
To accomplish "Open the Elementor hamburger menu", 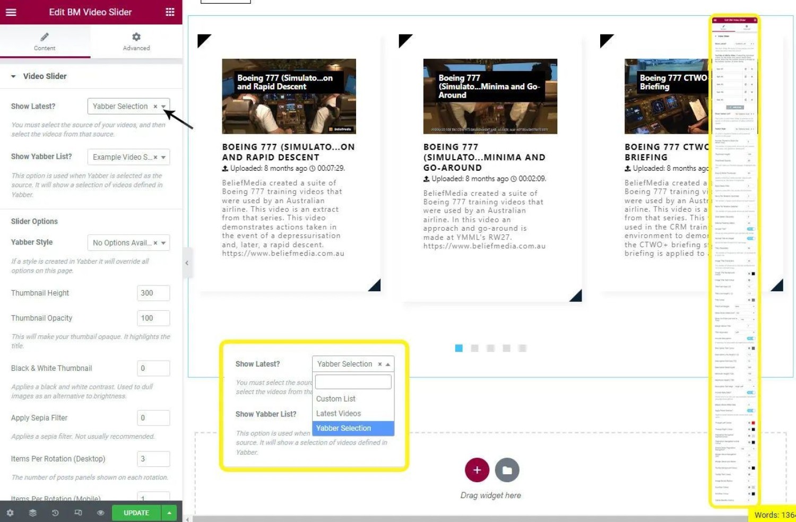I will pos(11,12).
